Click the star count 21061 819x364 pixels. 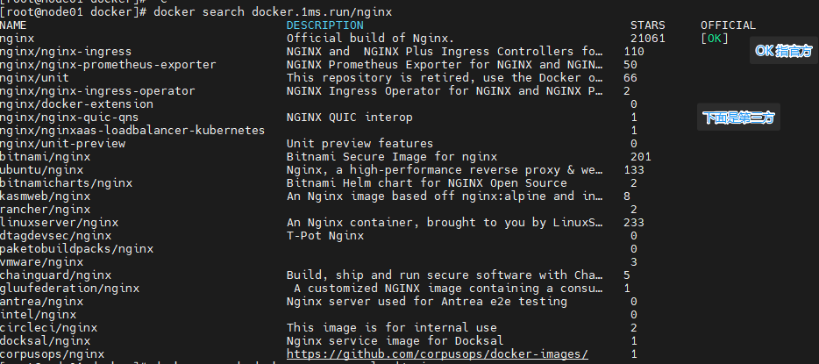coord(647,39)
